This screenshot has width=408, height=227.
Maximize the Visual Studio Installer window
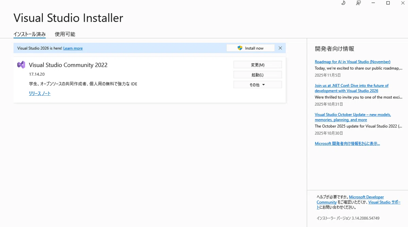(388, 3)
